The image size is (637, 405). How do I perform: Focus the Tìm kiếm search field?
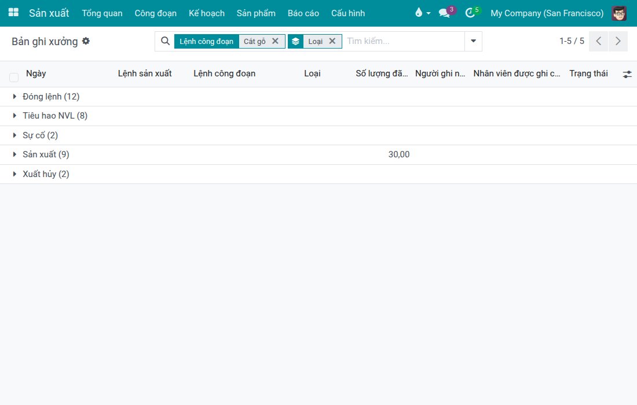(404, 41)
